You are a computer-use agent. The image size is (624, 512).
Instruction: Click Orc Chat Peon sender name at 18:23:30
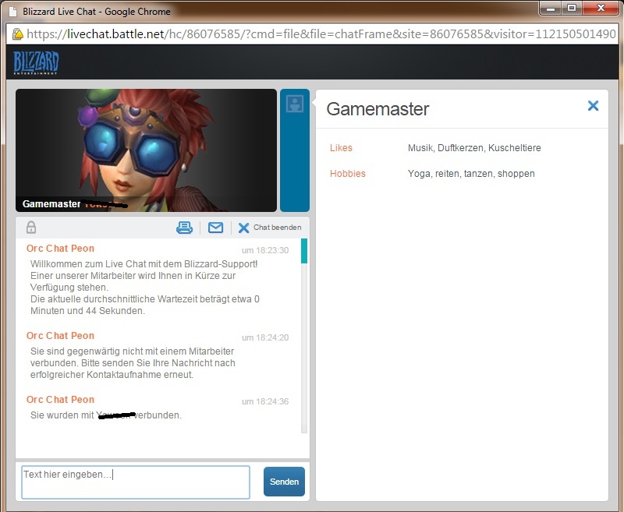click(61, 249)
